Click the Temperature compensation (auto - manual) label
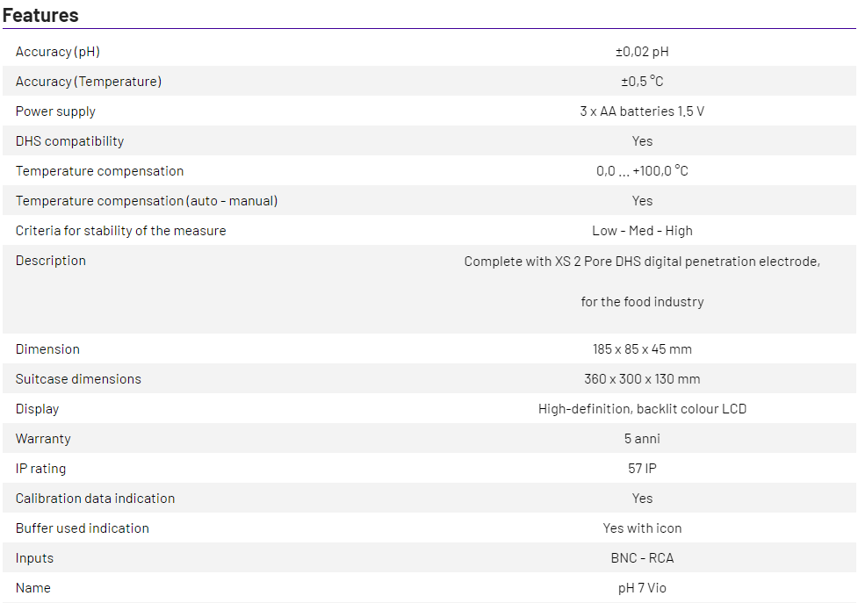 tap(147, 201)
